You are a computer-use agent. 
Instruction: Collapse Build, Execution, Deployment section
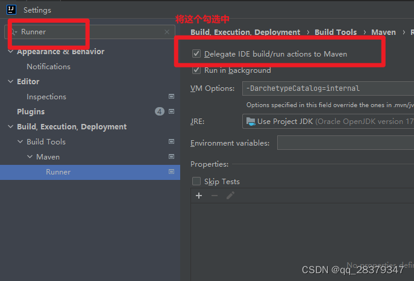(x=11, y=126)
